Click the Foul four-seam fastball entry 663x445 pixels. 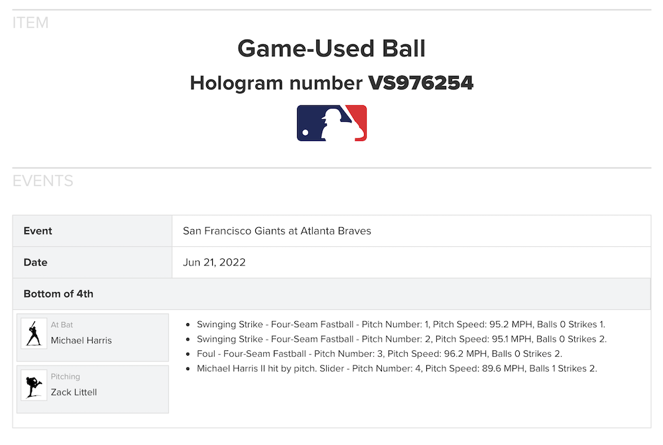(x=379, y=354)
